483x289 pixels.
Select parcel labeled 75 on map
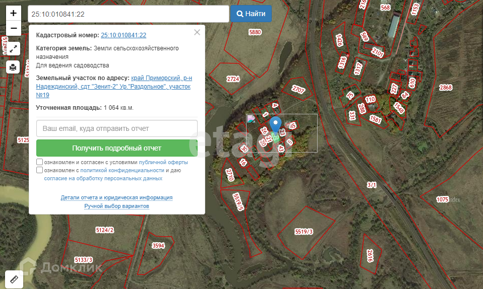pos(350,95)
